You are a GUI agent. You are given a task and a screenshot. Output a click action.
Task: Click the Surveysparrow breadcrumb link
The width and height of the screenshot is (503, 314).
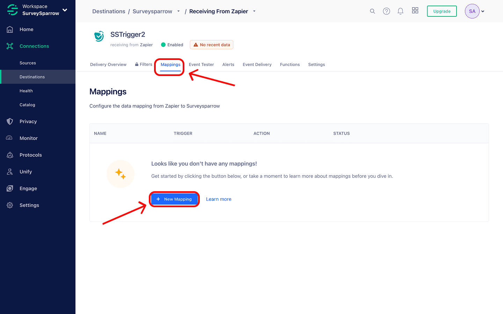(x=152, y=11)
